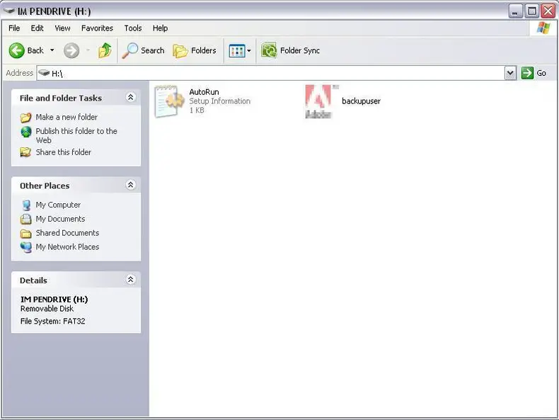Open the Favorites menu
The width and height of the screenshot is (559, 420).
[x=97, y=28]
